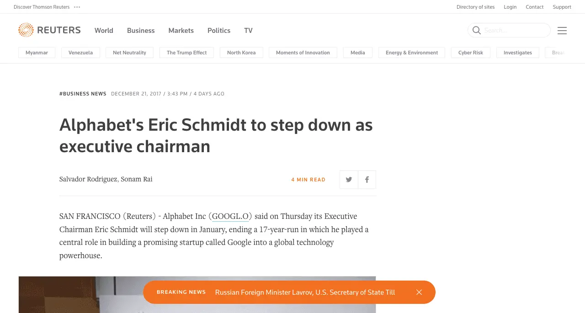
Task: Expand Discover Thomson Reuters ellipsis menu
Action: pyautogui.click(x=77, y=7)
